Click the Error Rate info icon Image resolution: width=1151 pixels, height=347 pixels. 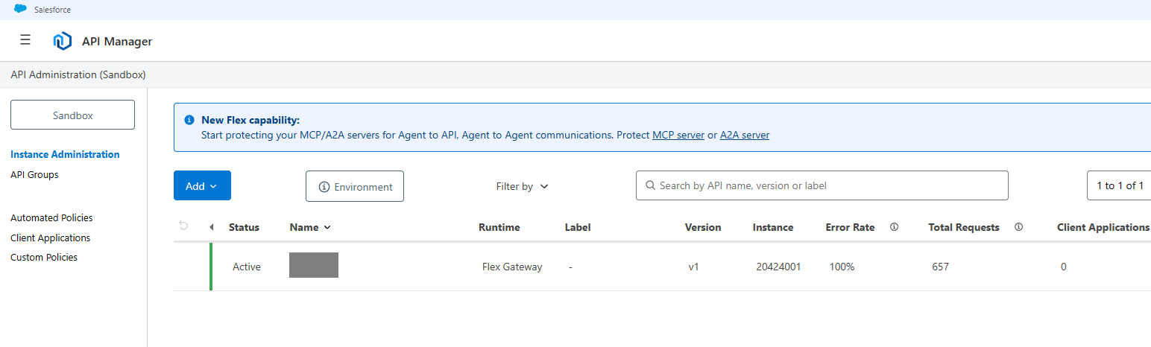coord(894,227)
